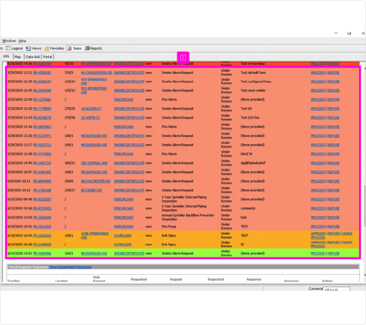The image size is (366, 325).
Task: Click APPROVE in the 6/19 10:28 row
Action: click(318, 242)
